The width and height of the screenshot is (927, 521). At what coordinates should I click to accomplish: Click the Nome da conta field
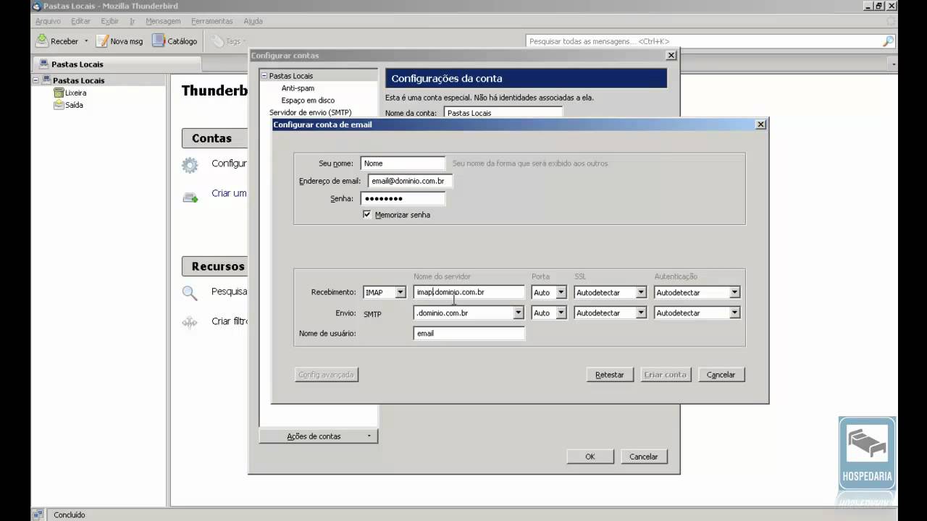point(503,113)
